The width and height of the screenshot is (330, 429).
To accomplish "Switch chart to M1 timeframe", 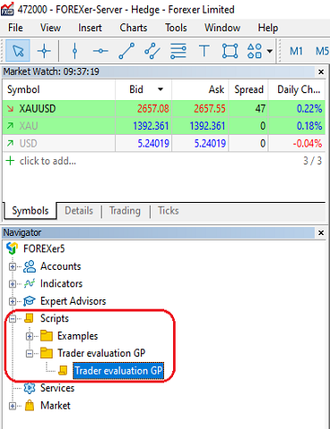I will click(296, 51).
